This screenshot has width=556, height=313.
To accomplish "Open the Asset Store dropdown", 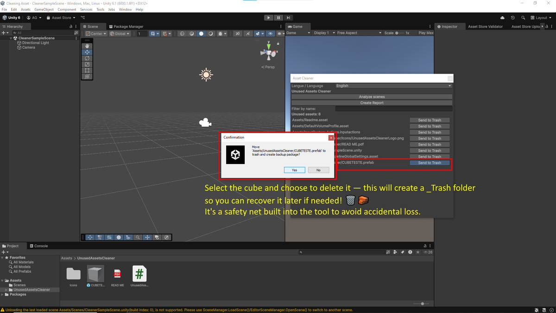I will pyautogui.click(x=61, y=18).
